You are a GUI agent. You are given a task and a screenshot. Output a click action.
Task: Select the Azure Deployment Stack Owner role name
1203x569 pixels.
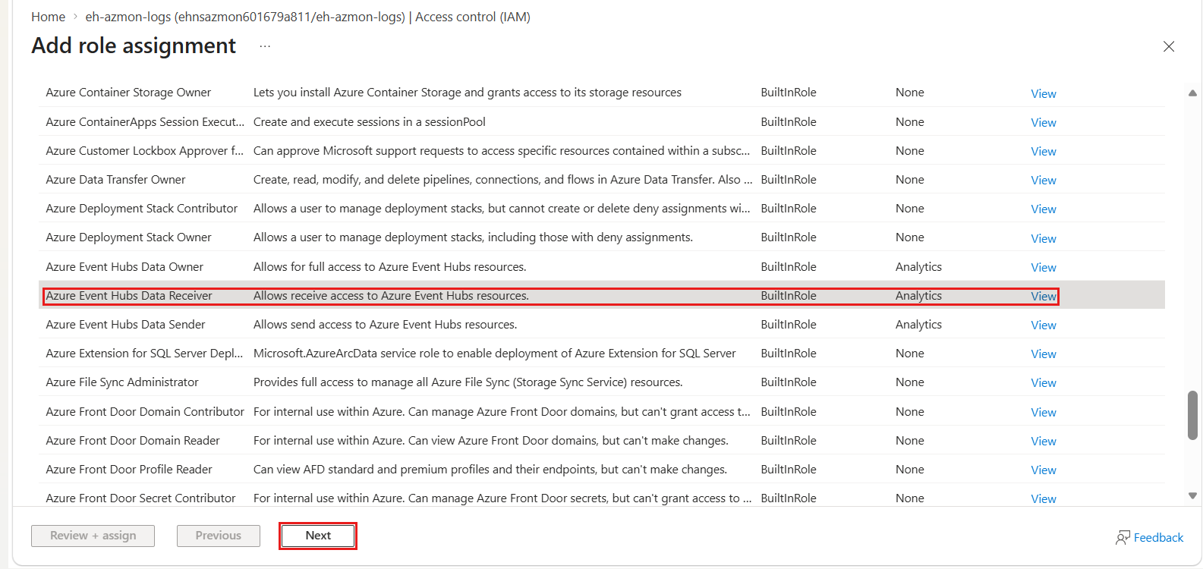tap(128, 237)
